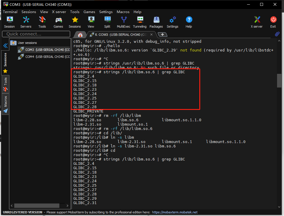The height and width of the screenshot is (216, 284).
Task: Select the Macros vertical sidebar tab
Action: [6, 104]
